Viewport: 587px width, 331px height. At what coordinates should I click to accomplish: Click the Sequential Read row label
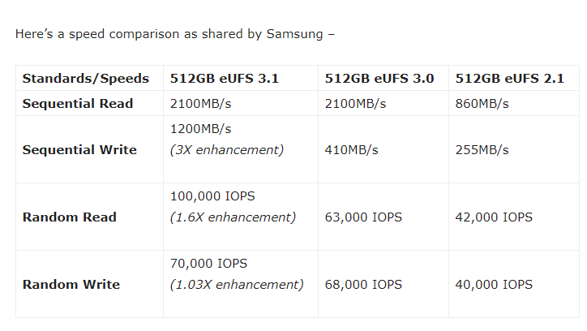pos(78,104)
